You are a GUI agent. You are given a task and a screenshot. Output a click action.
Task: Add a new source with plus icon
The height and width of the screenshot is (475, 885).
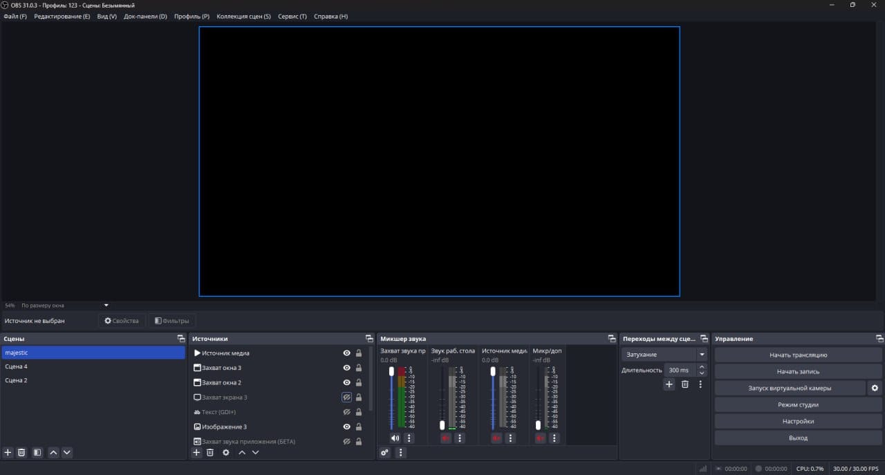(196, 452)
